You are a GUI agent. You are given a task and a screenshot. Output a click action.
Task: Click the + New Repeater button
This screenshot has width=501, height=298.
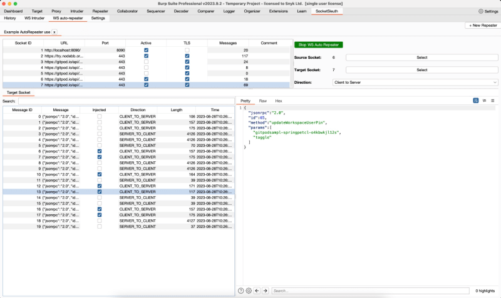point(483,25)
